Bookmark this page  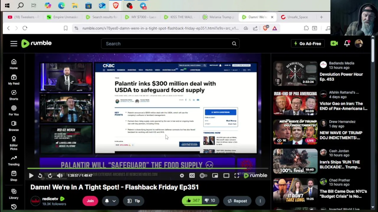point(66,28)
